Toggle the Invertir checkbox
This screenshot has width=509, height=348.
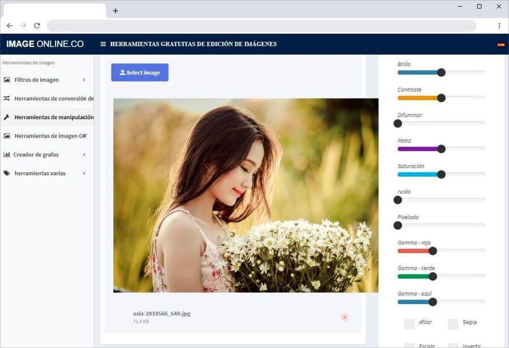(453, 346)
